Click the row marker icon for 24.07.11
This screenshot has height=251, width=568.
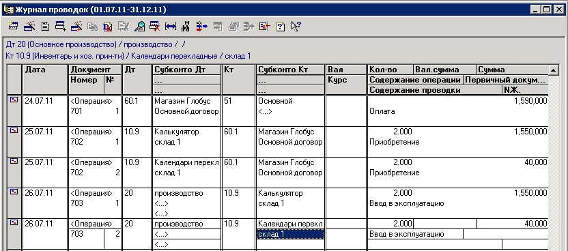14,100
